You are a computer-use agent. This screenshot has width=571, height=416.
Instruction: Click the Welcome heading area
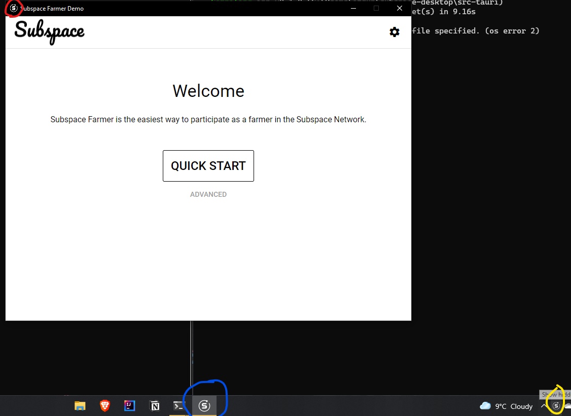(x=208, y=91)
